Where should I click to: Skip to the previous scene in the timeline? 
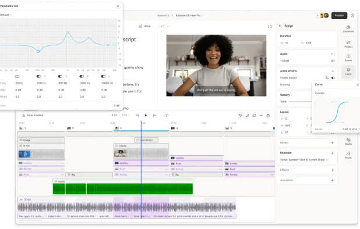[137, 116]
